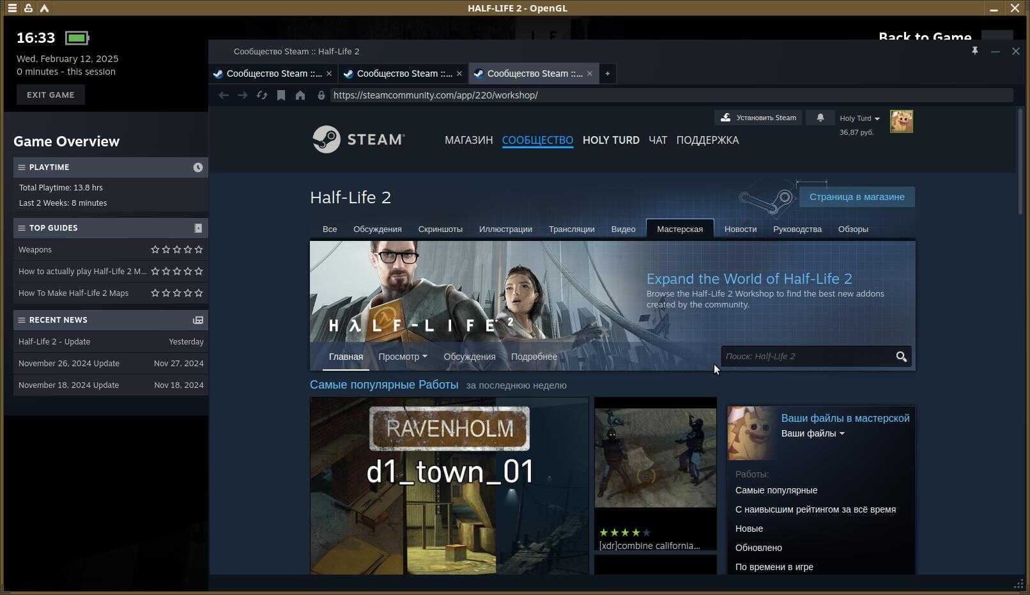Click the home icon in the browser toolbar
The height and width of the screenshot is (595, 1030).
coord(300,95)
